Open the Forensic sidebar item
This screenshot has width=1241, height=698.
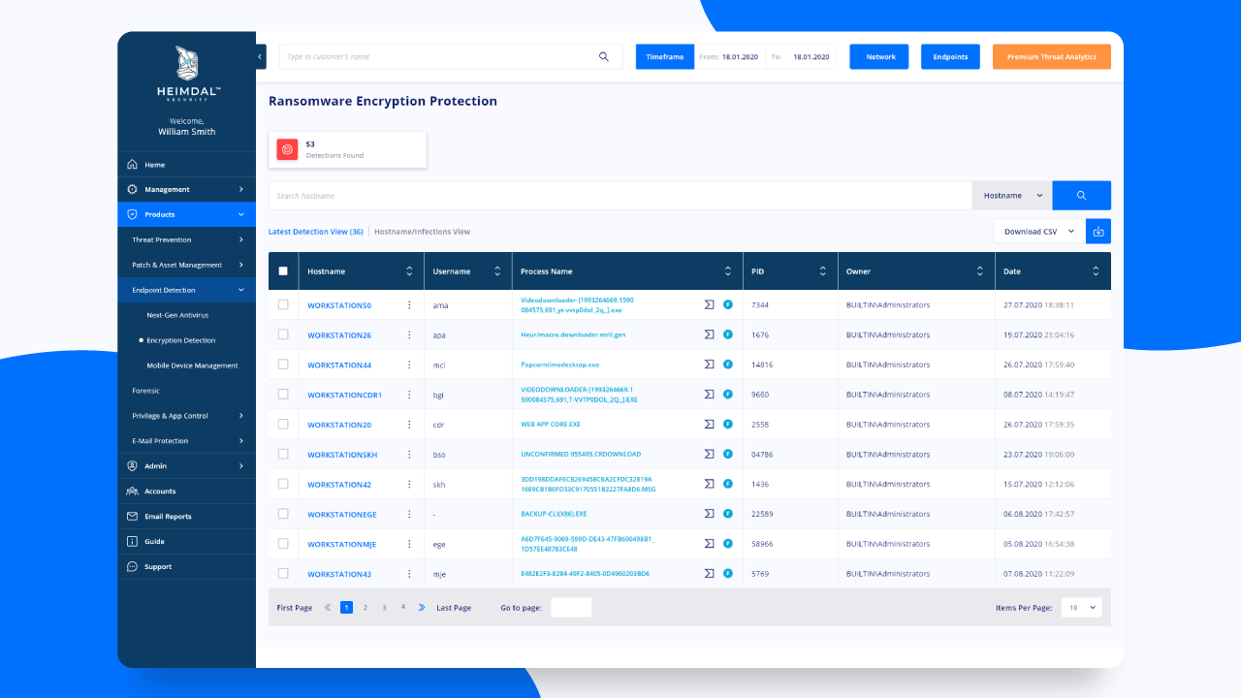(x=146, y=391)
